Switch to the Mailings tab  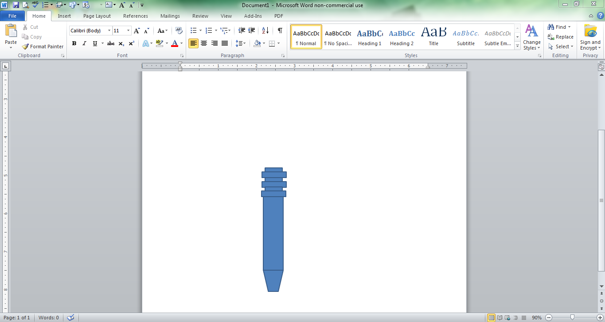pos(170,16)
